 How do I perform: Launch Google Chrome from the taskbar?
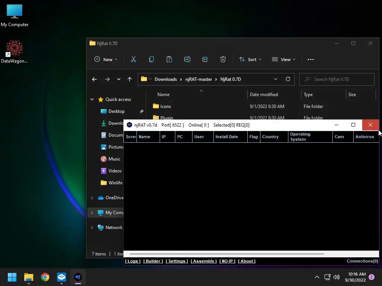45,277
